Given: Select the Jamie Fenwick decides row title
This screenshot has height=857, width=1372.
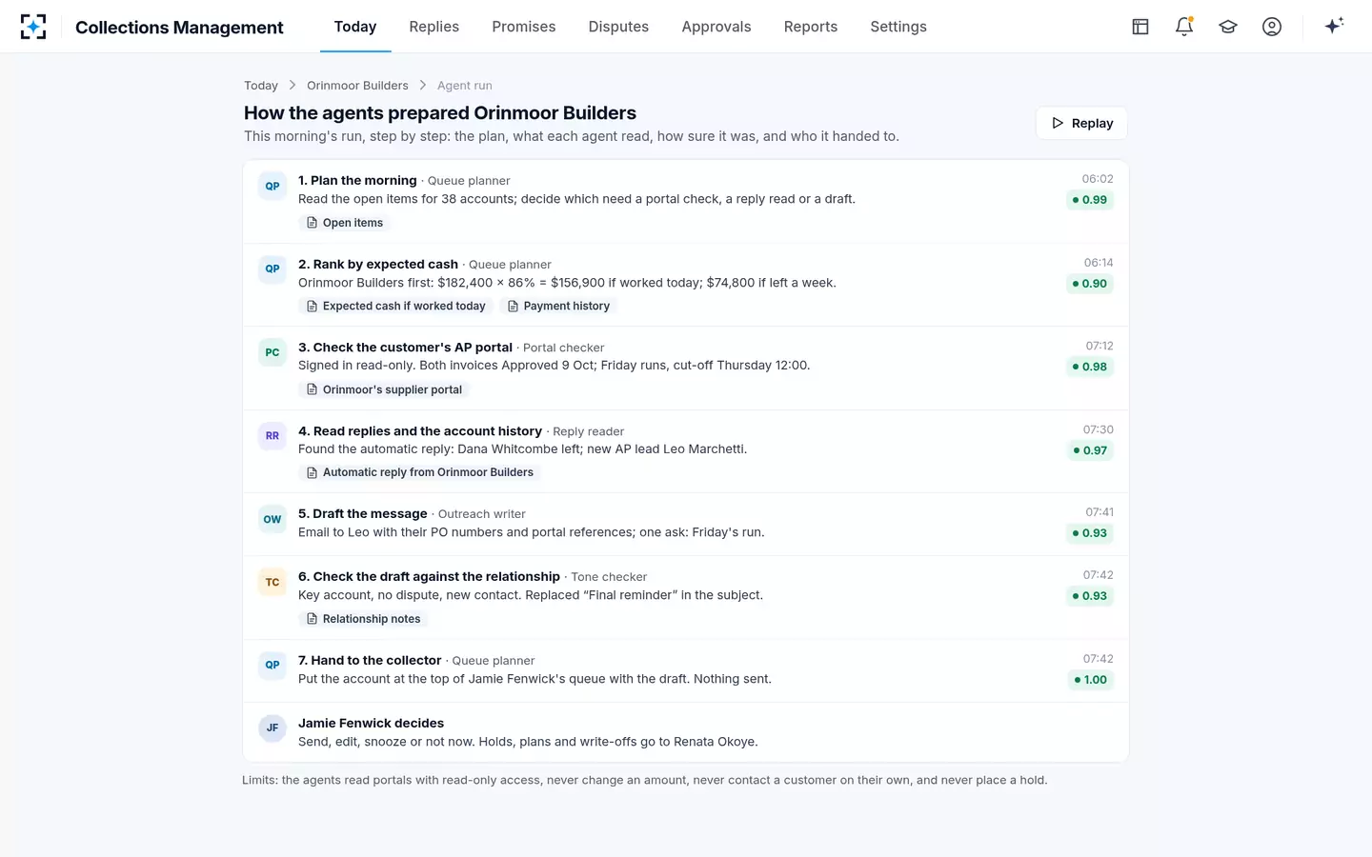Looking at the screenshot, I should point(371,723).
